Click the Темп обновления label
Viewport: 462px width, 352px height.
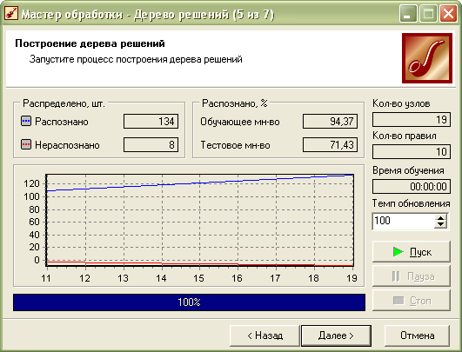411,203
